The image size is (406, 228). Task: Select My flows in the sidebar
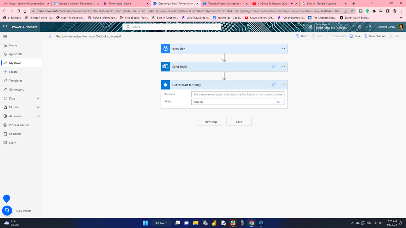pyautogui.click(x=21, y=63)
